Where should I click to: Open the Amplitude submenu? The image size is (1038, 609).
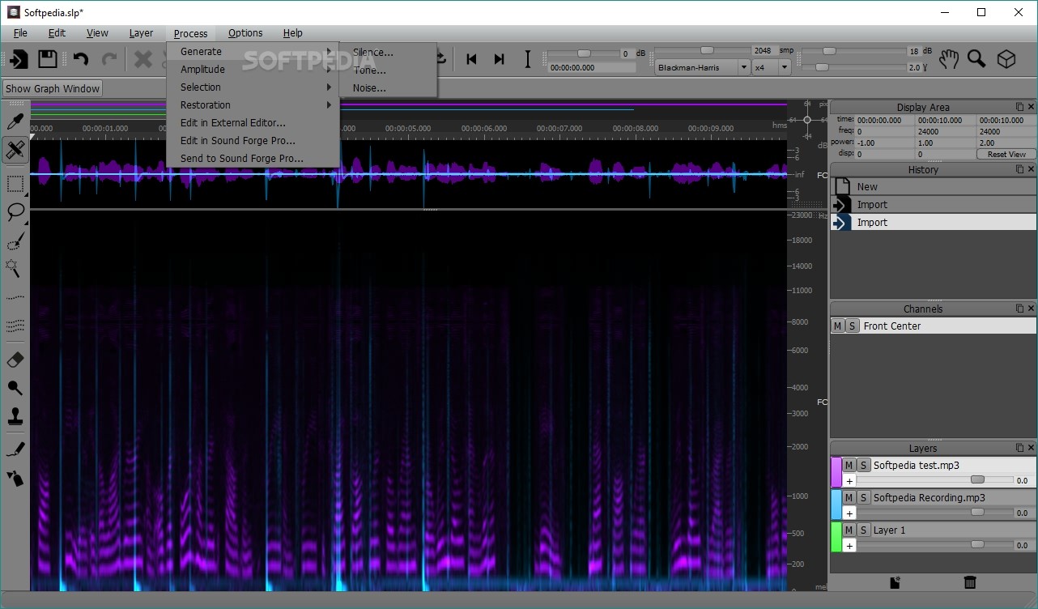pyautogui.click(x=253, y=70)
